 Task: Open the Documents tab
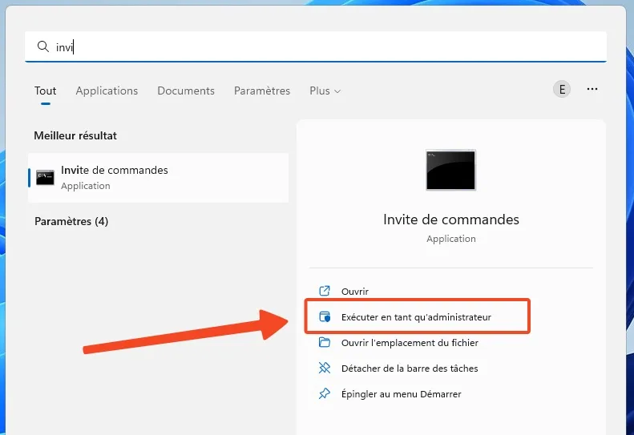pos(186,91)
